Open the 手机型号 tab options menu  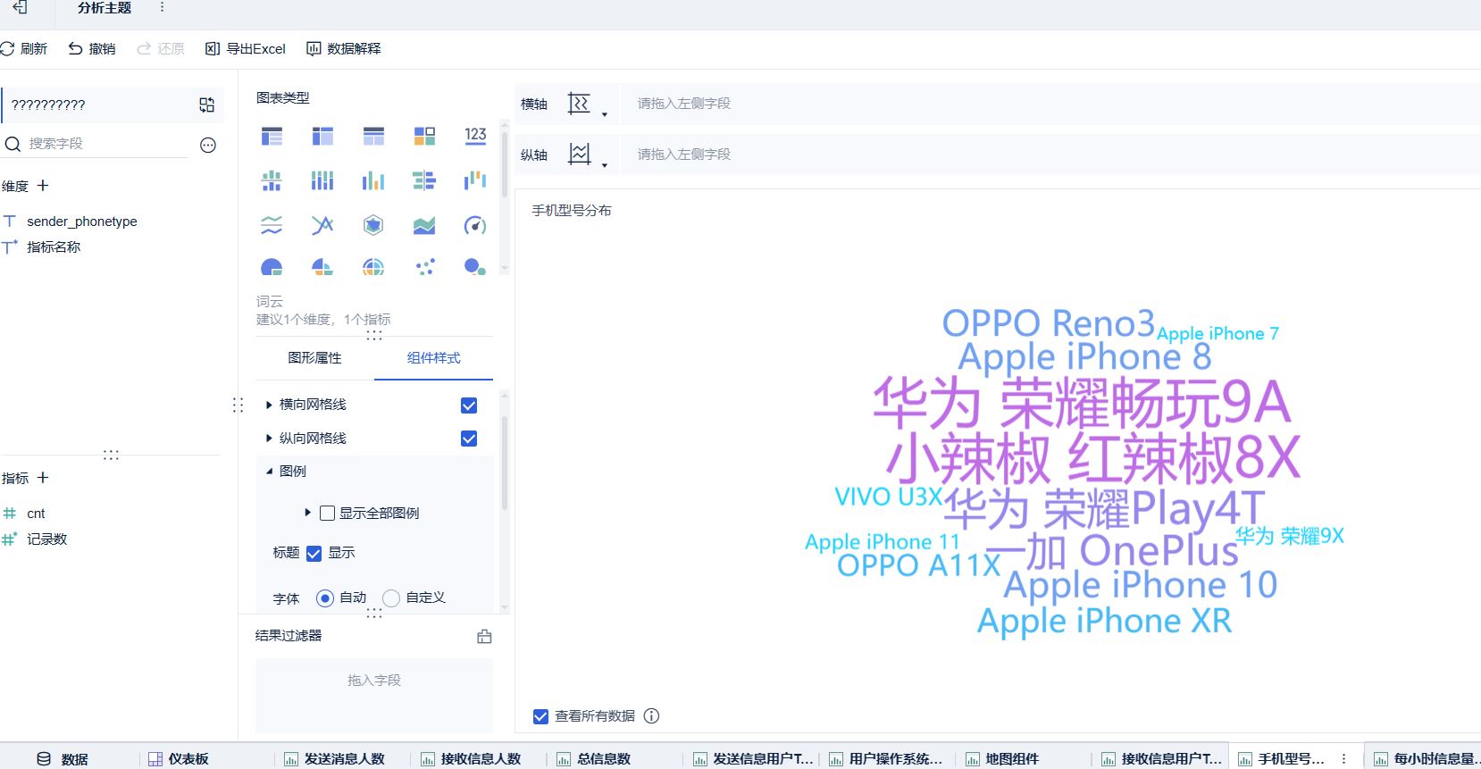[1343, 758]
